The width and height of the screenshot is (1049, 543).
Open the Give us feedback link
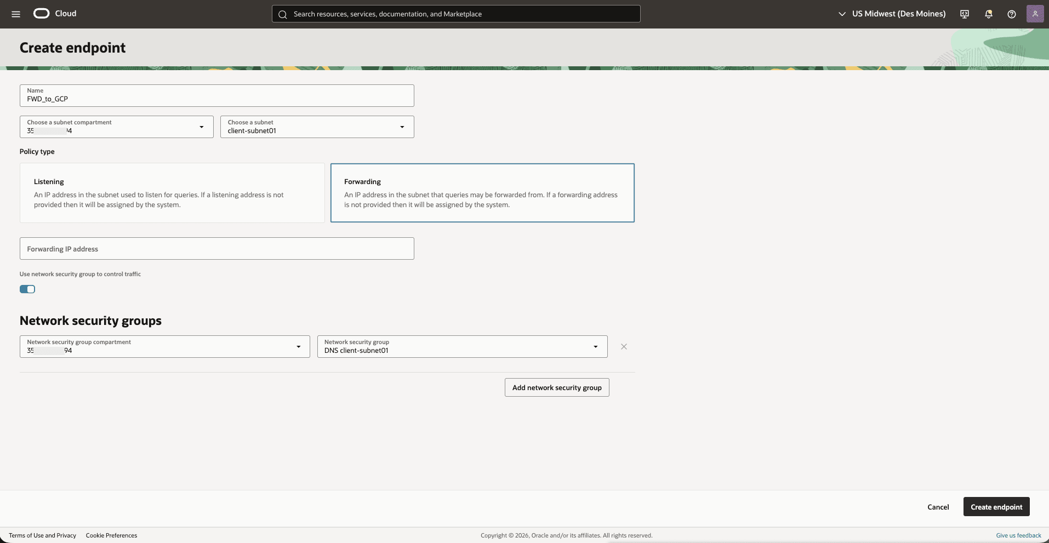(1017, 535)
